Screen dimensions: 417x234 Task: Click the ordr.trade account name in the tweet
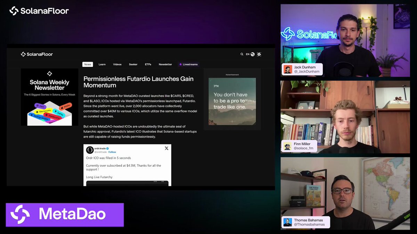[x=100, y=148]
